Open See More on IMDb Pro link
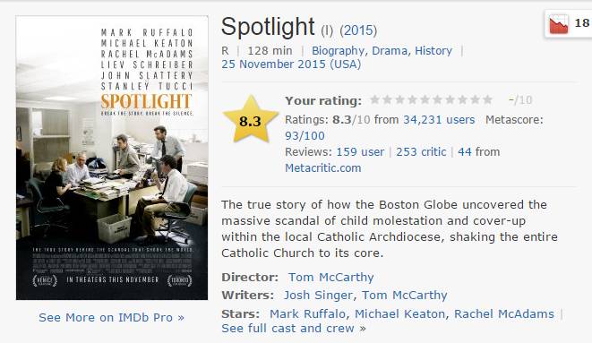Screen dimensions: 592x343 [x=111, y=317]
